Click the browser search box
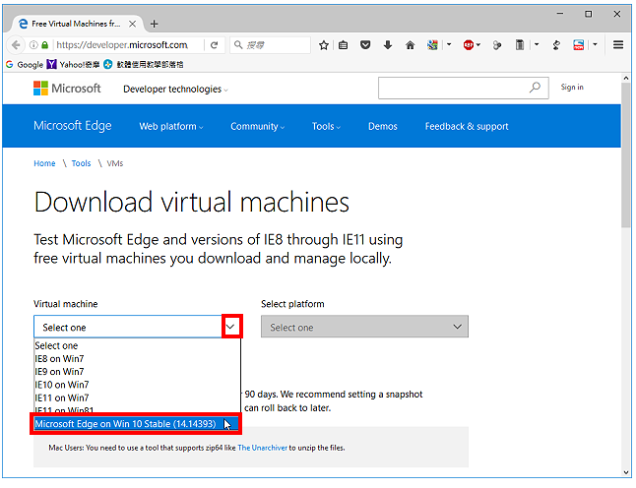The height and width of the screenshot is (488, 636). click(x=270, y=45)
